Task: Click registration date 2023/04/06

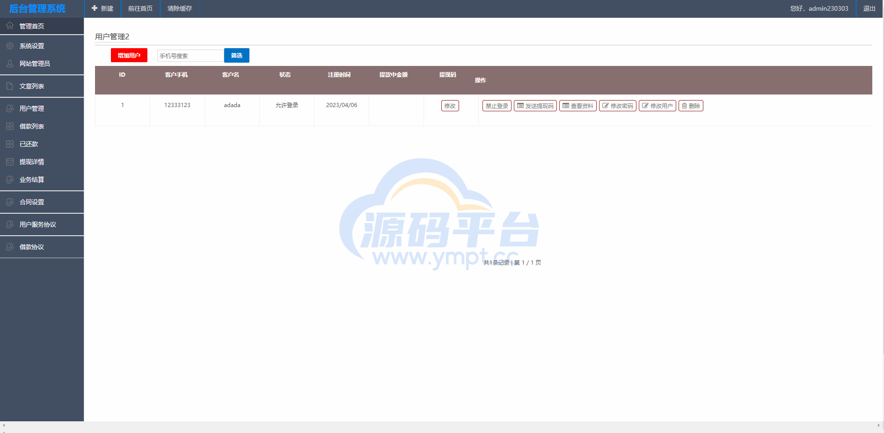Action: (342, 105)
